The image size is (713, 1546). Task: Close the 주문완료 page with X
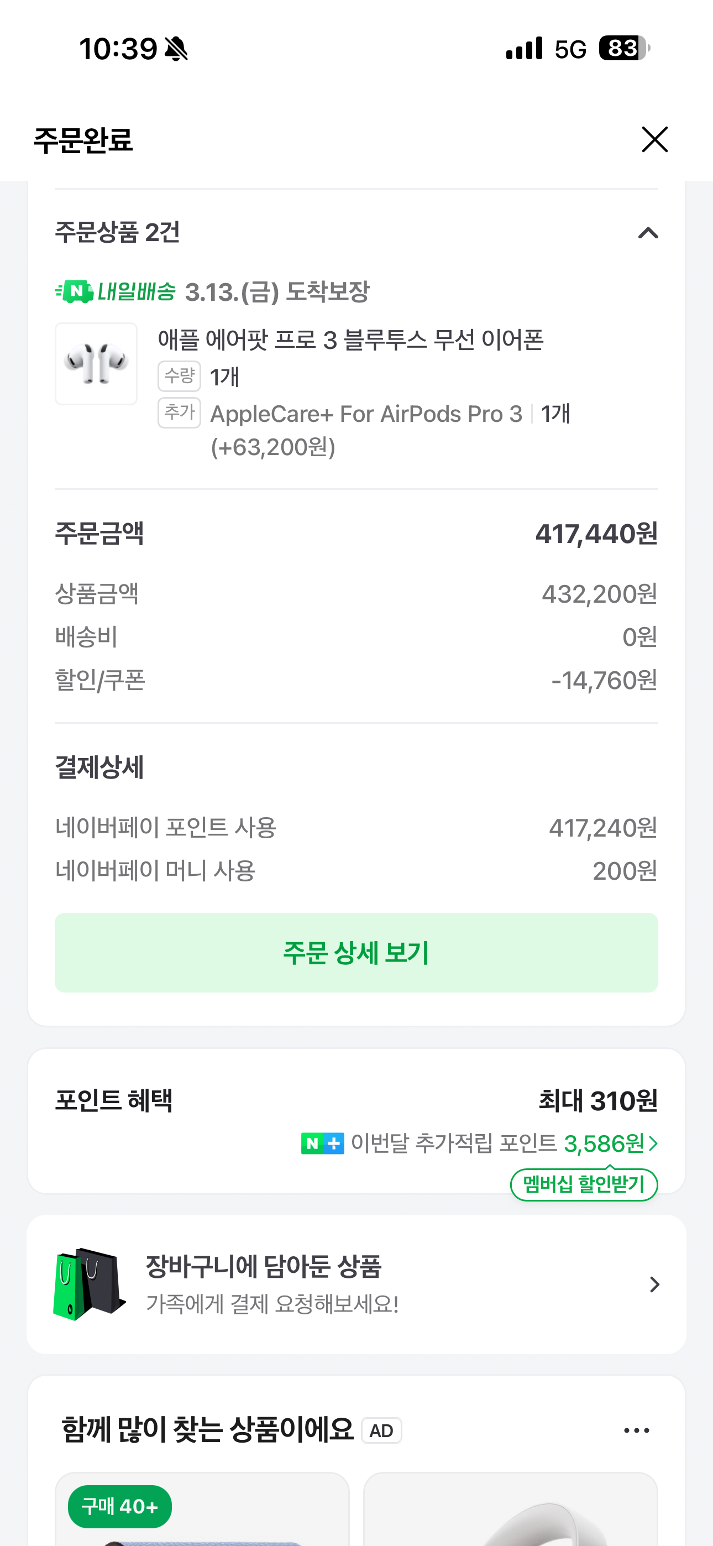(654, 139)
